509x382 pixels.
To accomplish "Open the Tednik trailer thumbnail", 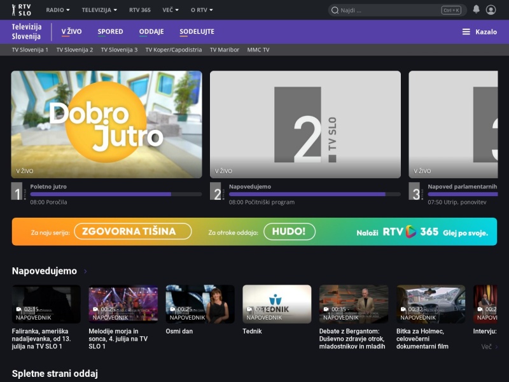I will (x=277, y=304).
